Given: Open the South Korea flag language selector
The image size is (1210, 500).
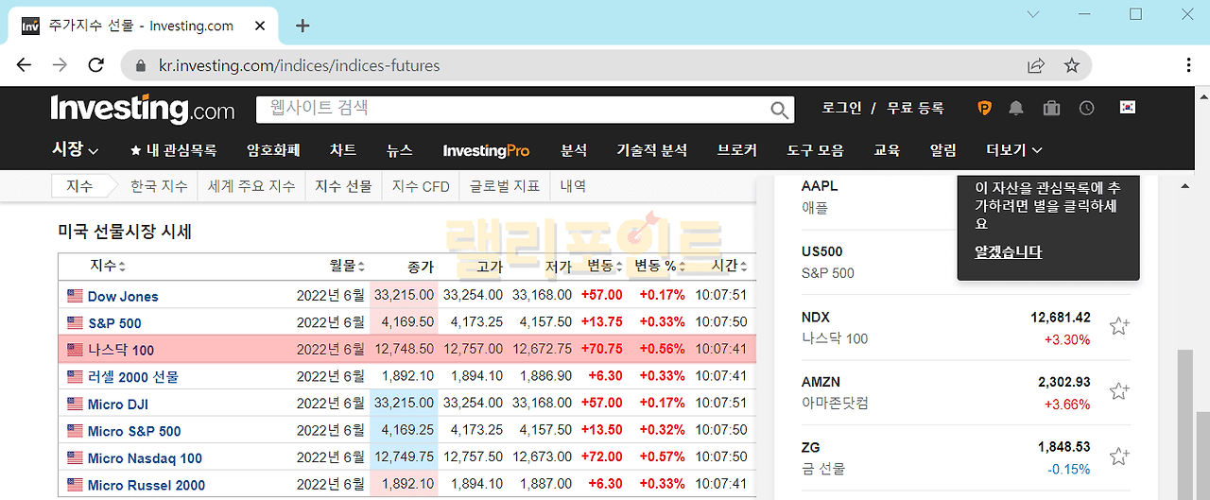Looking at the screenshot, I should 1127,108.
